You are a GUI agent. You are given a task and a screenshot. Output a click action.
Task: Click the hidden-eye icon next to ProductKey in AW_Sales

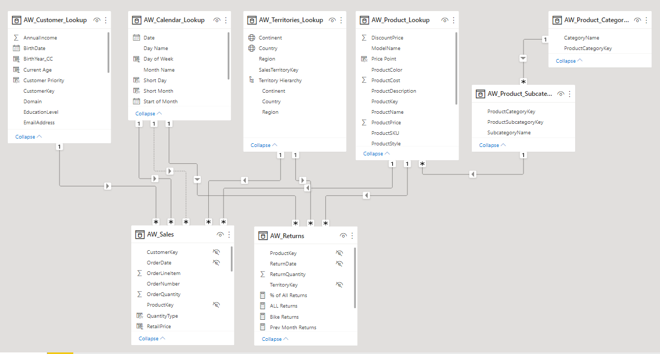pyautogui.click(x=216, y=304)
